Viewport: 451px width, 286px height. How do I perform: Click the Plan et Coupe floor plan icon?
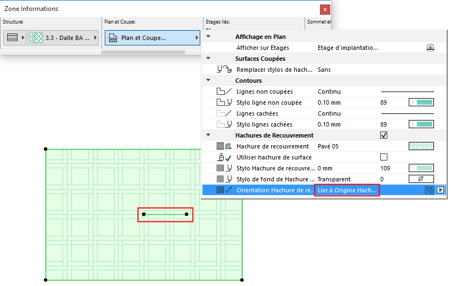click(113, 38)
